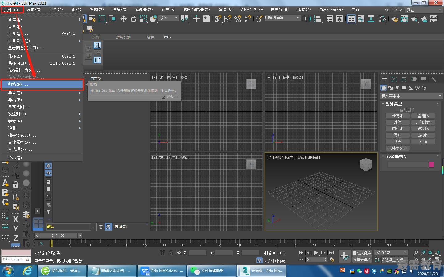Screen dimensions: 444x277
Task: Select the Shapes category icon
Action: click(x=390, y=88)
